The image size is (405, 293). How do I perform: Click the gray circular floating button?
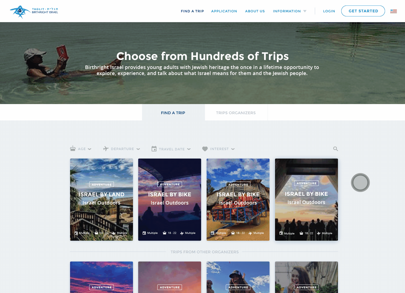[360, 182]
